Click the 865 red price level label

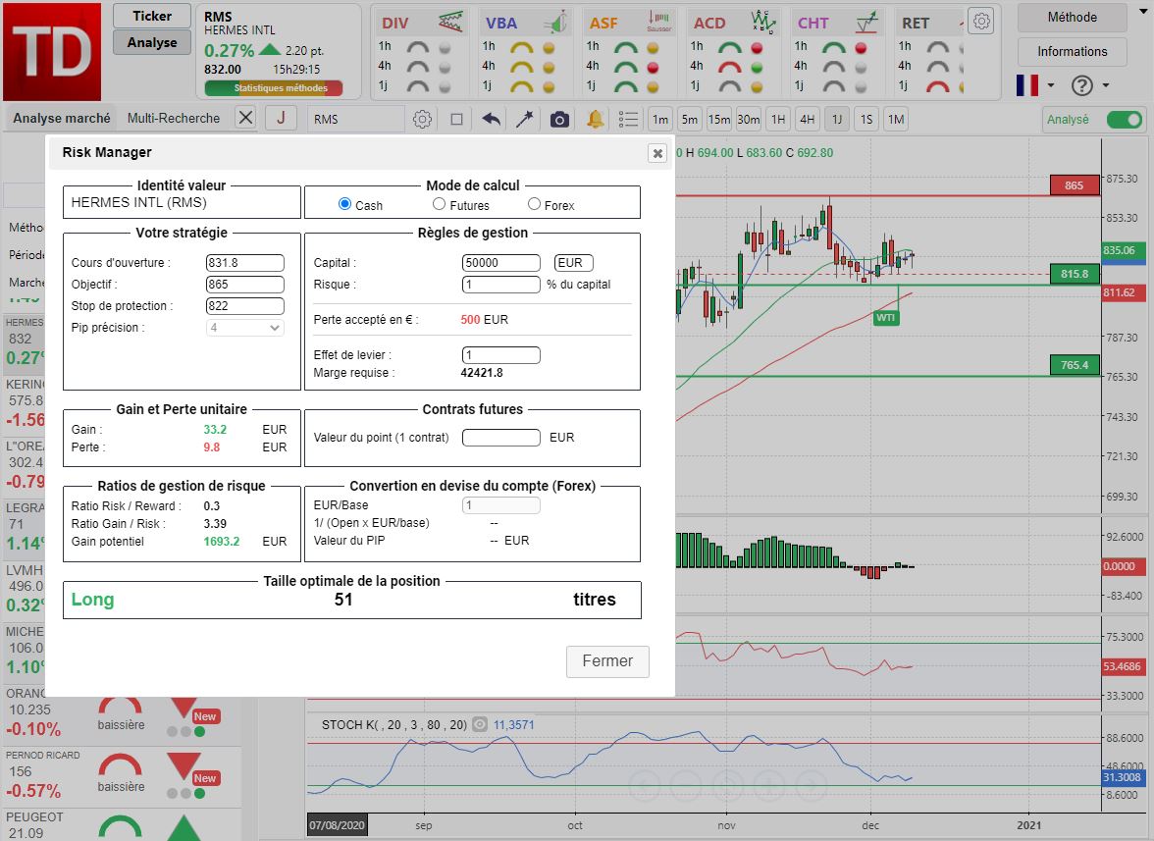[x=1075, y=185]
